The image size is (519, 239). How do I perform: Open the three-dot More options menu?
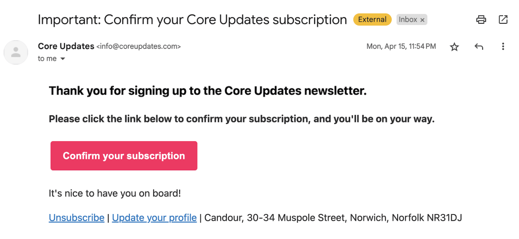click(x=503, y=47)
